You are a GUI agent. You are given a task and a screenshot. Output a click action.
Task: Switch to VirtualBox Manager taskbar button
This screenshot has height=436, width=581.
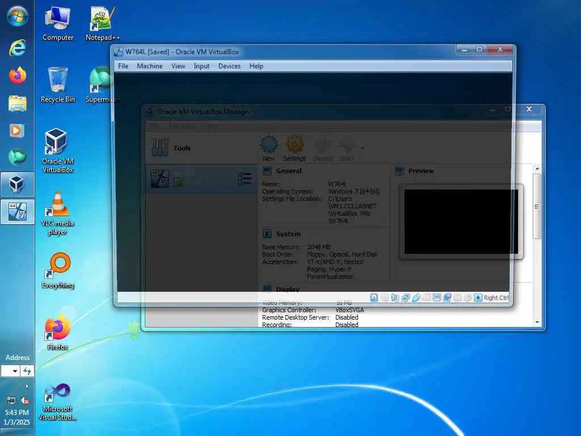click(x=17, y=185)
